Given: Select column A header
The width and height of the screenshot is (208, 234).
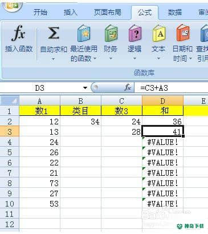Looking at the screenshot, I should coord(39,100).
